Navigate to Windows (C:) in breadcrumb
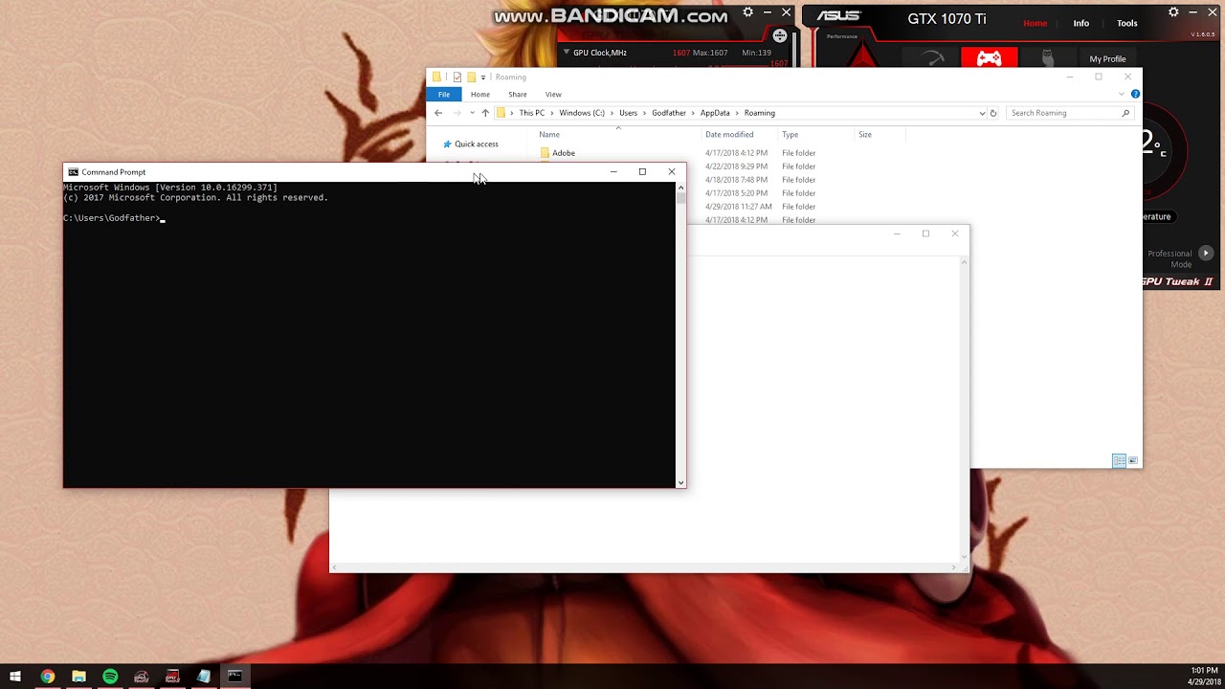Image resolution: width=1225 pixels, height=689 pixels. 582,113
